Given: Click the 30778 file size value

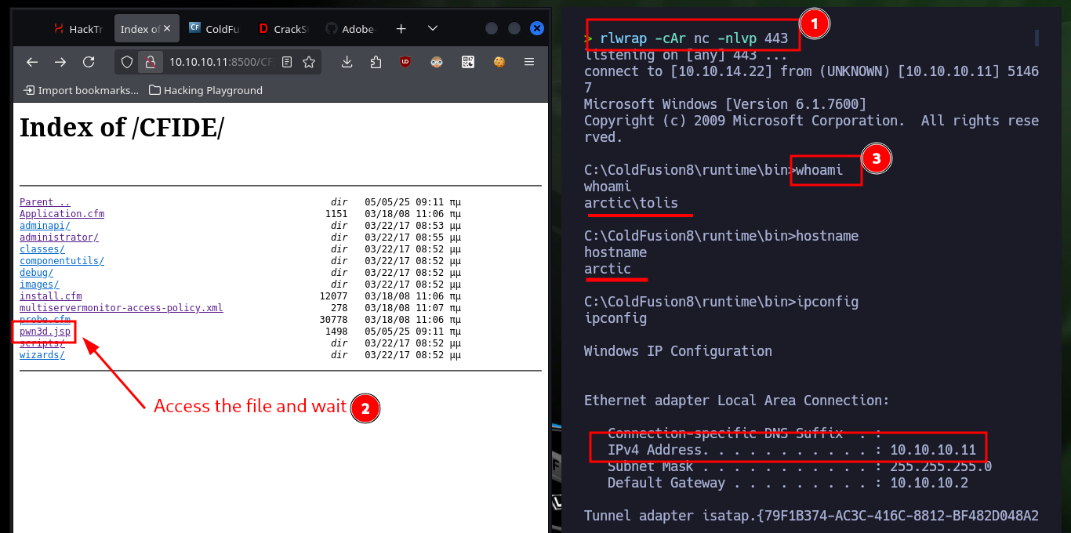Looking at the screenshot, I should point(333,320).
